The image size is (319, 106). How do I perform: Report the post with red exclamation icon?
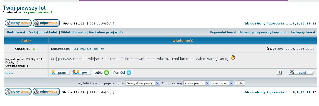coord(279,73)
